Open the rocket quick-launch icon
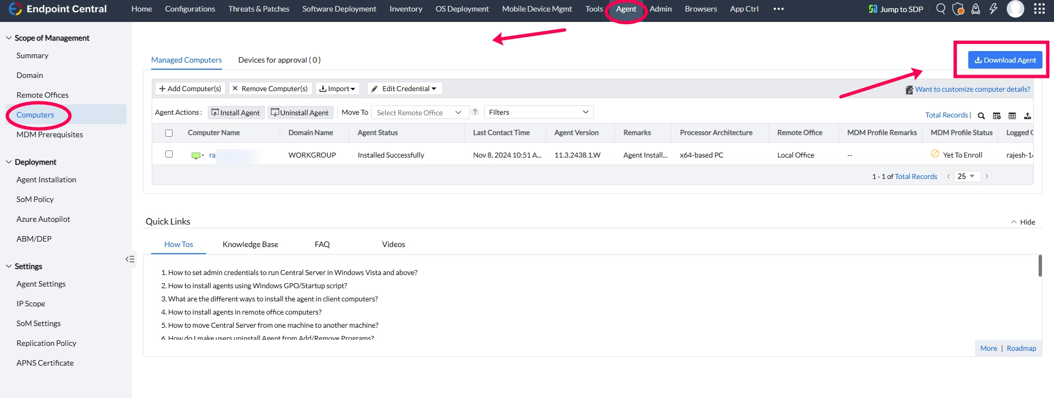 point(976,9)
